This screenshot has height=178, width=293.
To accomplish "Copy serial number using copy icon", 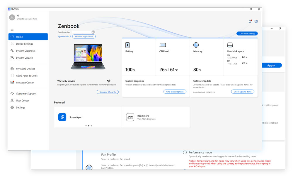I will (x=93, y=32).
